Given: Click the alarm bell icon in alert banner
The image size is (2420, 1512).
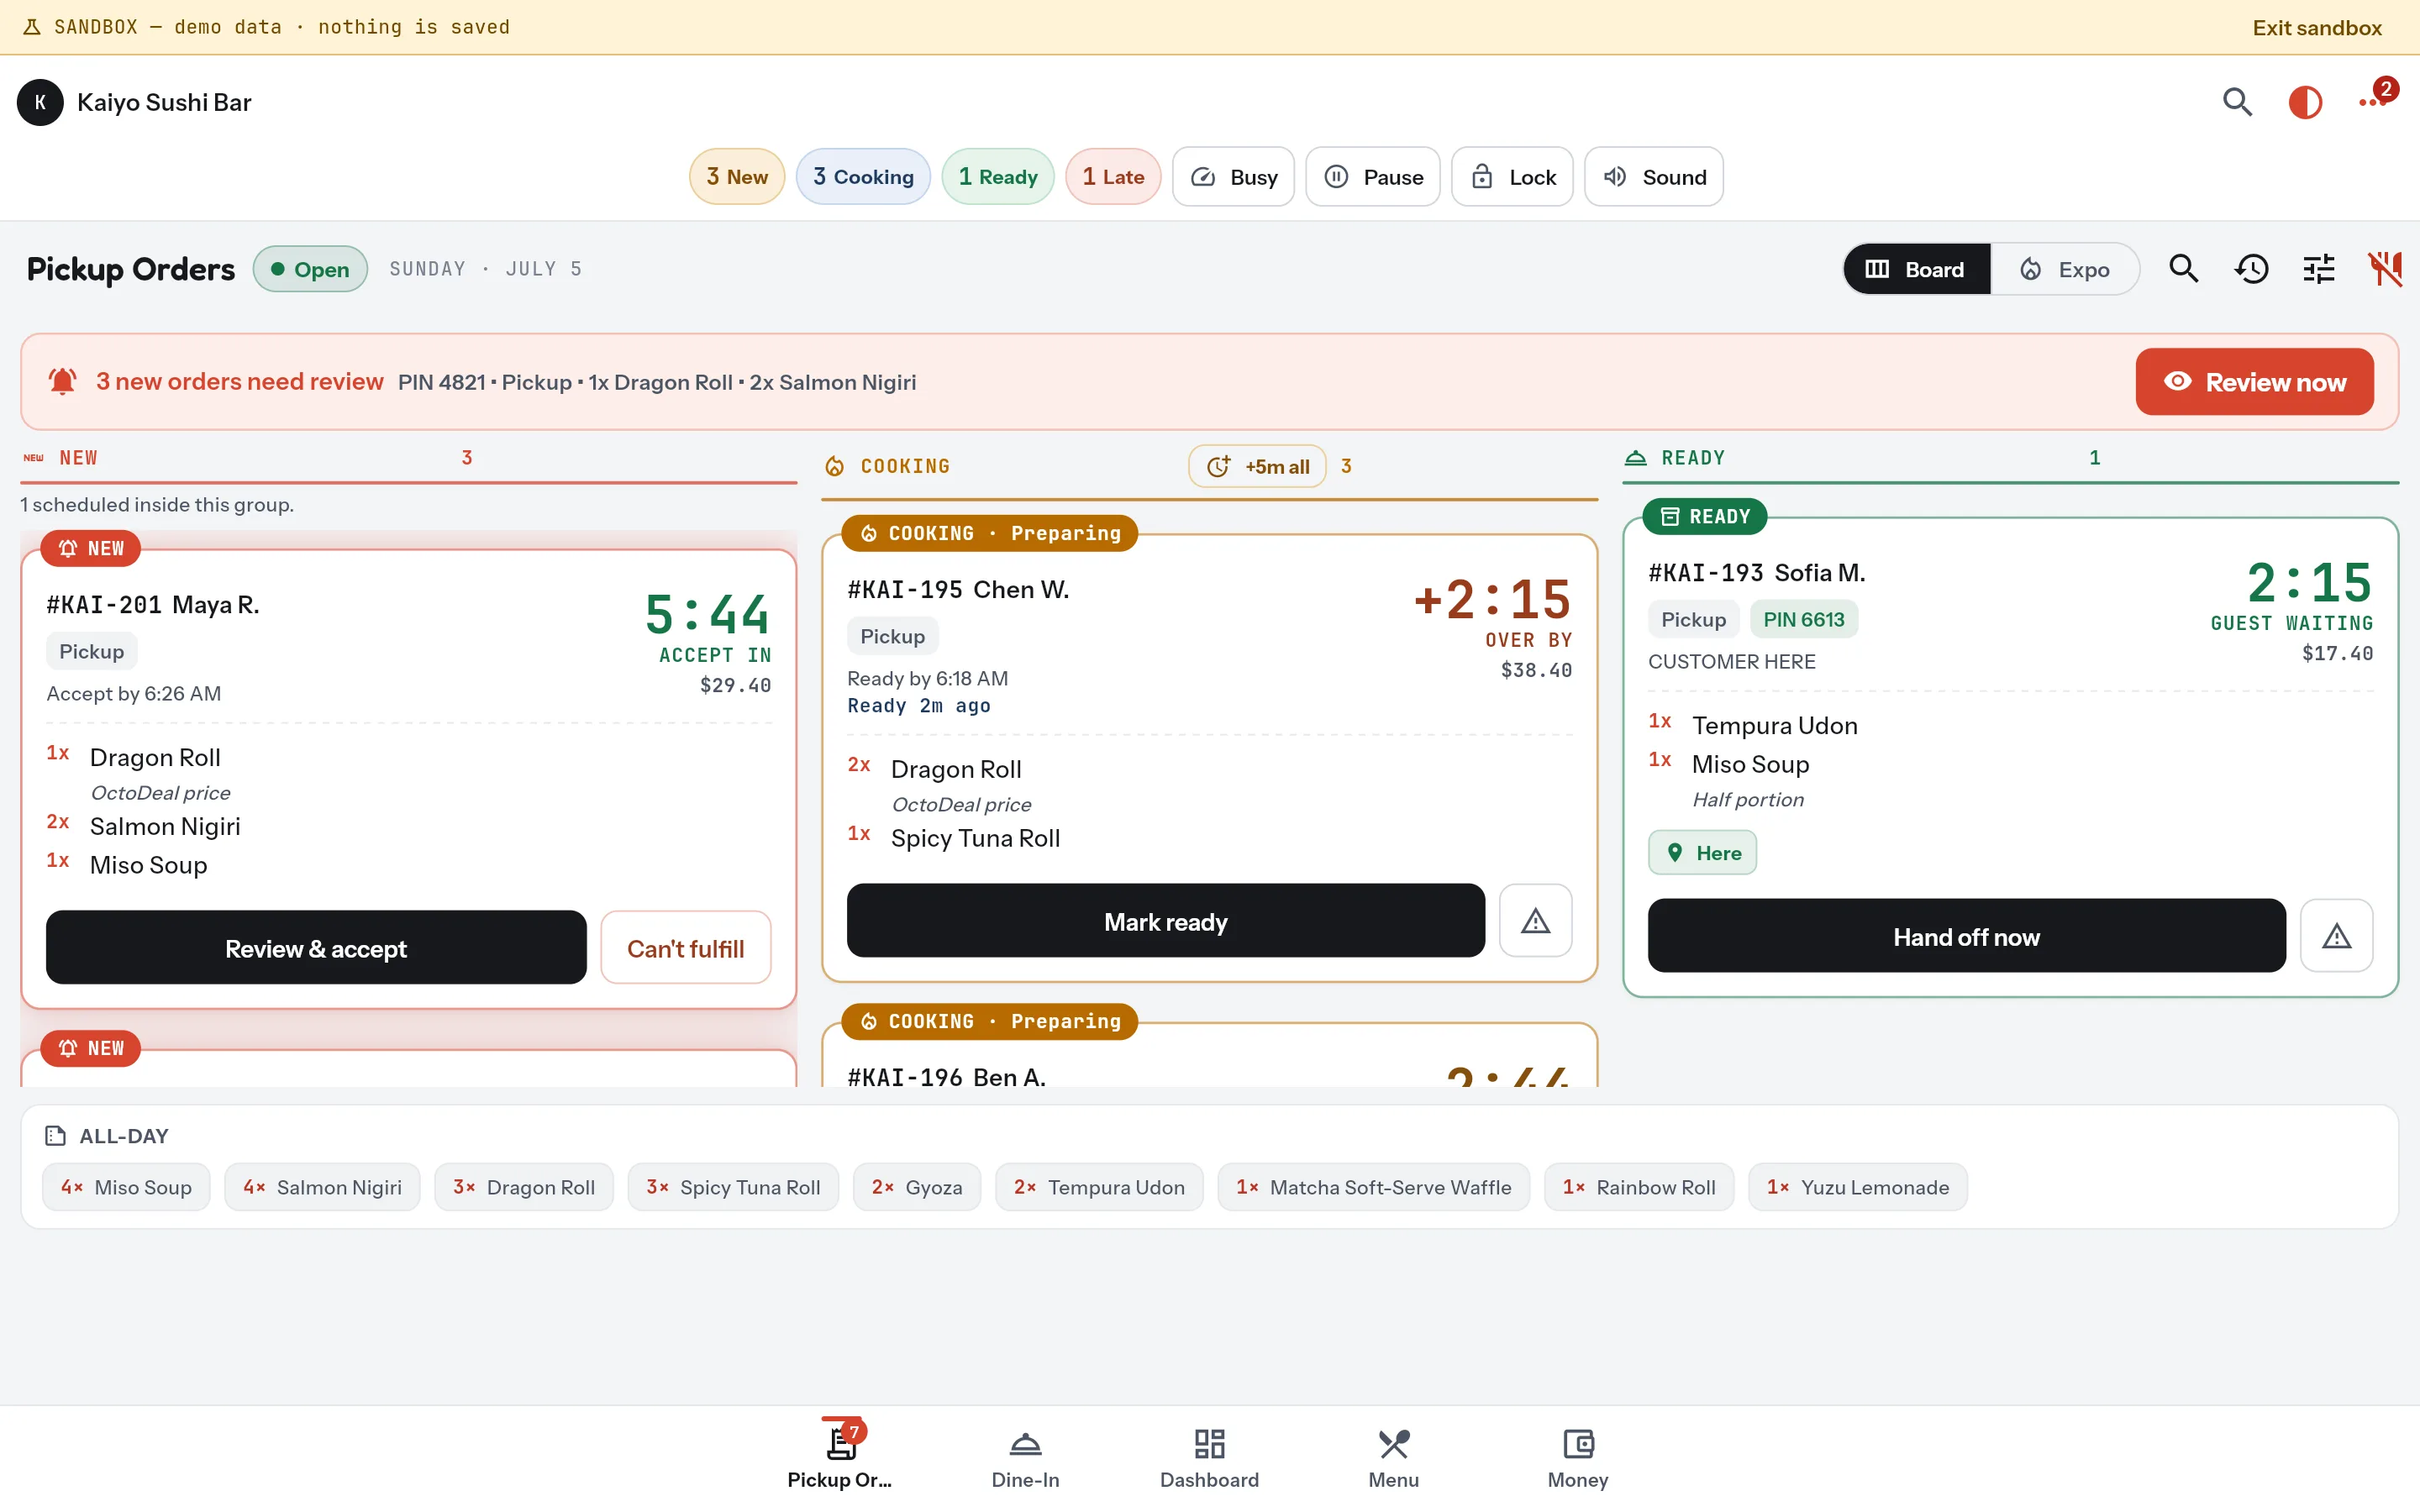Looking at the screenshot, I should (62, 381).
